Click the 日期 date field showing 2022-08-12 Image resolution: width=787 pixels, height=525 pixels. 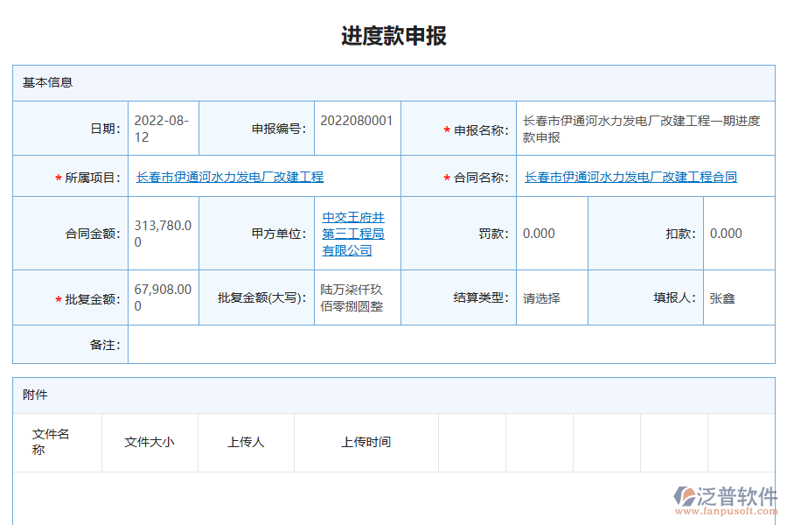tap(163, 128)
